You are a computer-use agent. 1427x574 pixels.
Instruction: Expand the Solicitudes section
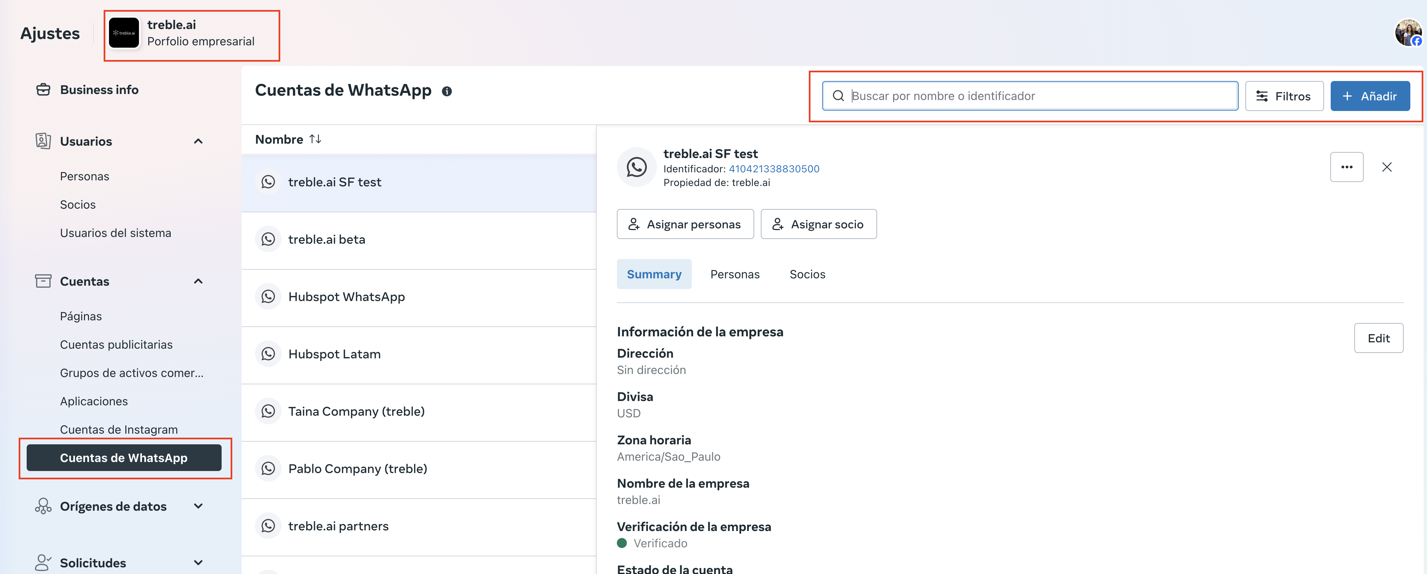198,563
